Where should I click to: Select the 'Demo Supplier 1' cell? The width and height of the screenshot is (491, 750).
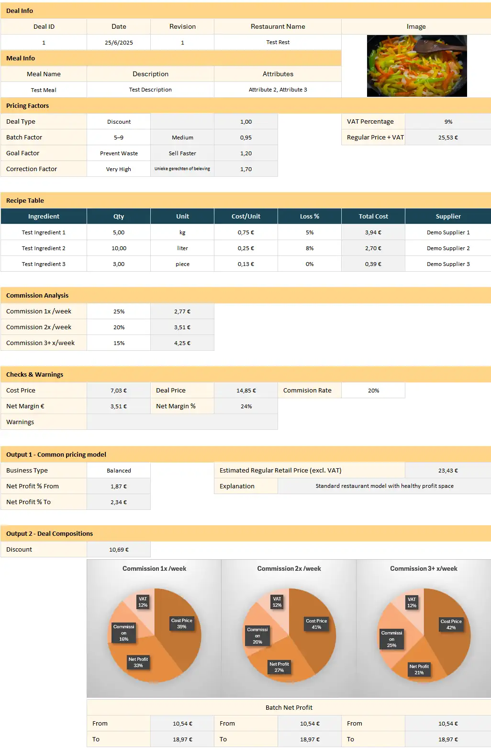click(448, 232)
